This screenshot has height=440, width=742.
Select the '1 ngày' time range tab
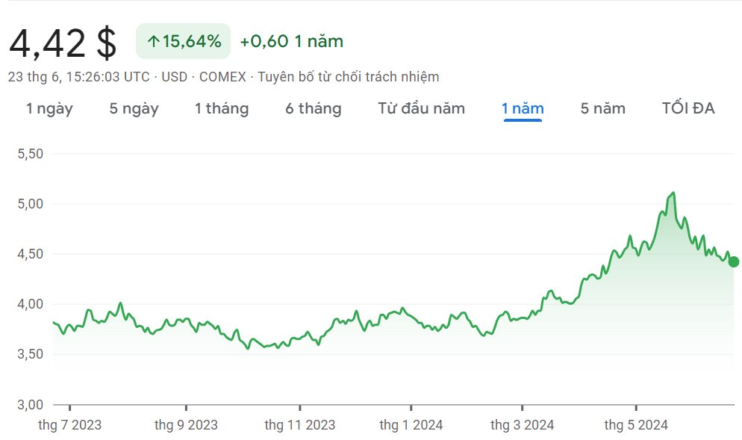coord(49,108)
